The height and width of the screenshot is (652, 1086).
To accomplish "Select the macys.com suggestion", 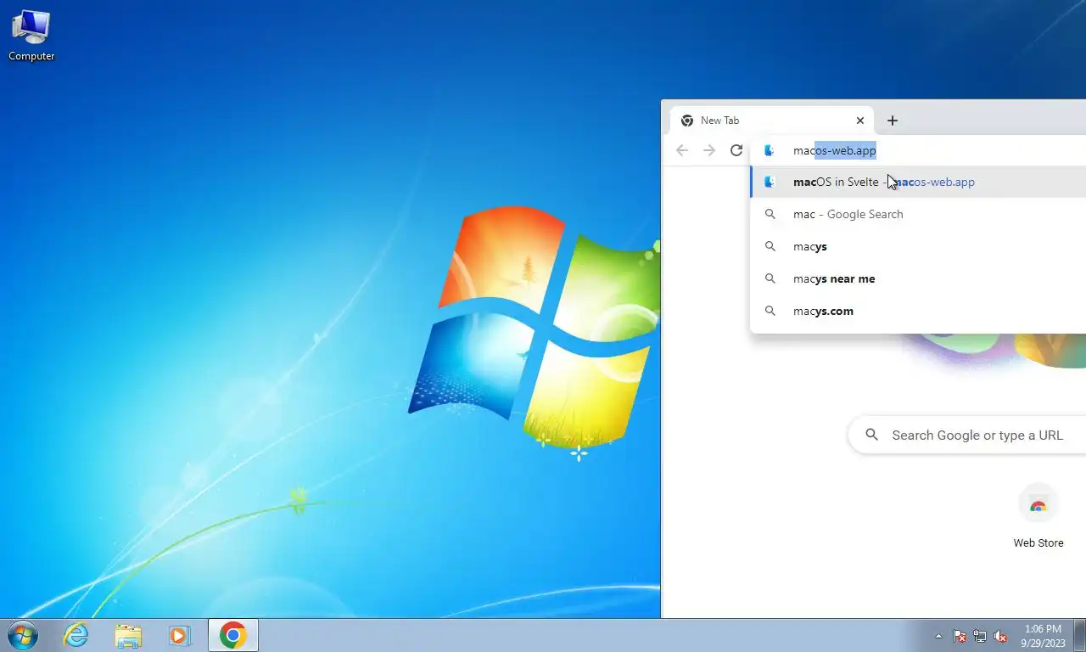I will point(918,311).
